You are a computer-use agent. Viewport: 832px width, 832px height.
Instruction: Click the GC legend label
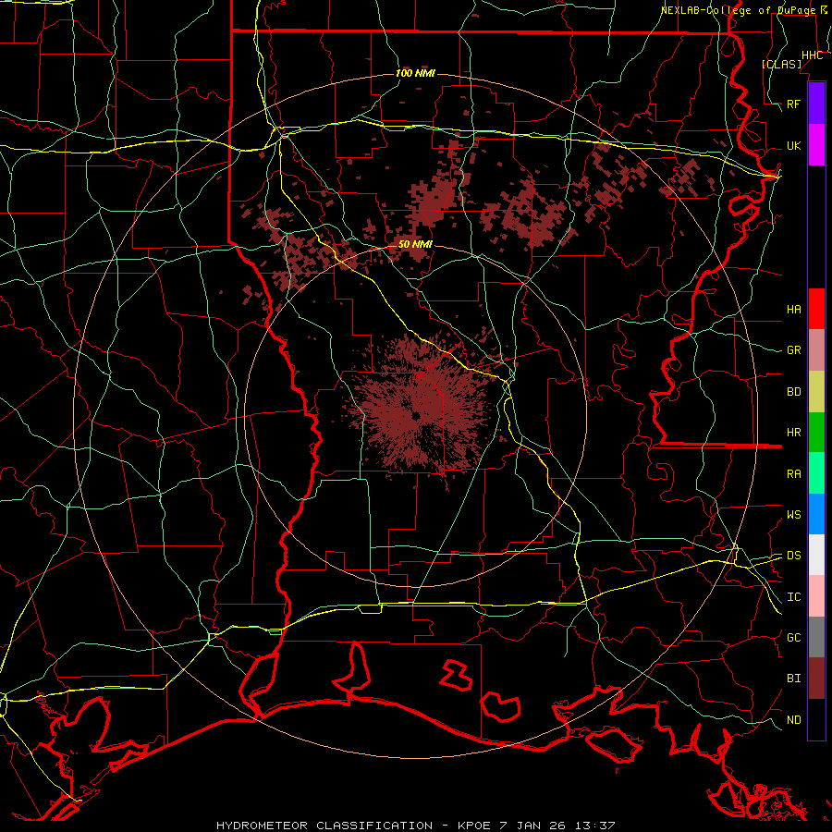coord(794,638)
